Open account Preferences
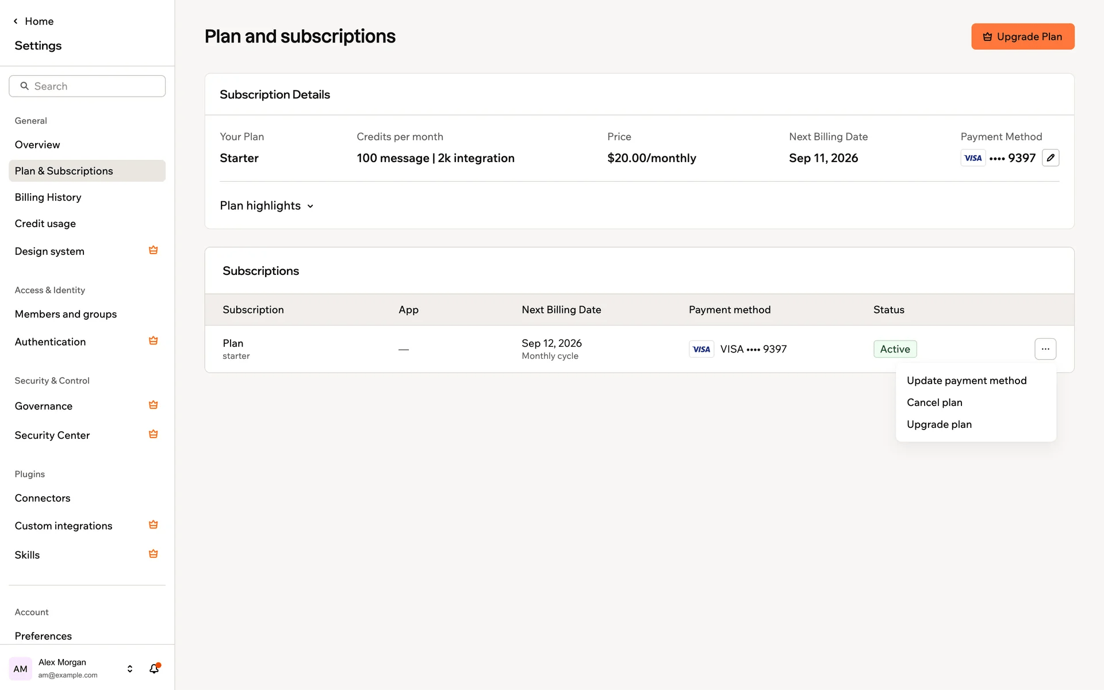Viewport: 1104px width, 690px height. pos(87,636)
